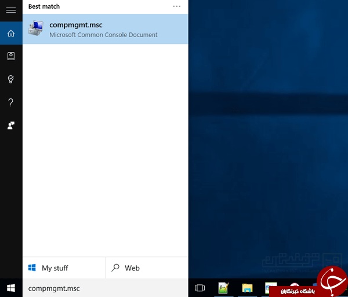Open the notepad app taskbar icon
Image resolution: width=348 pixels, height=297 pixels.
(x=223, y=288)
